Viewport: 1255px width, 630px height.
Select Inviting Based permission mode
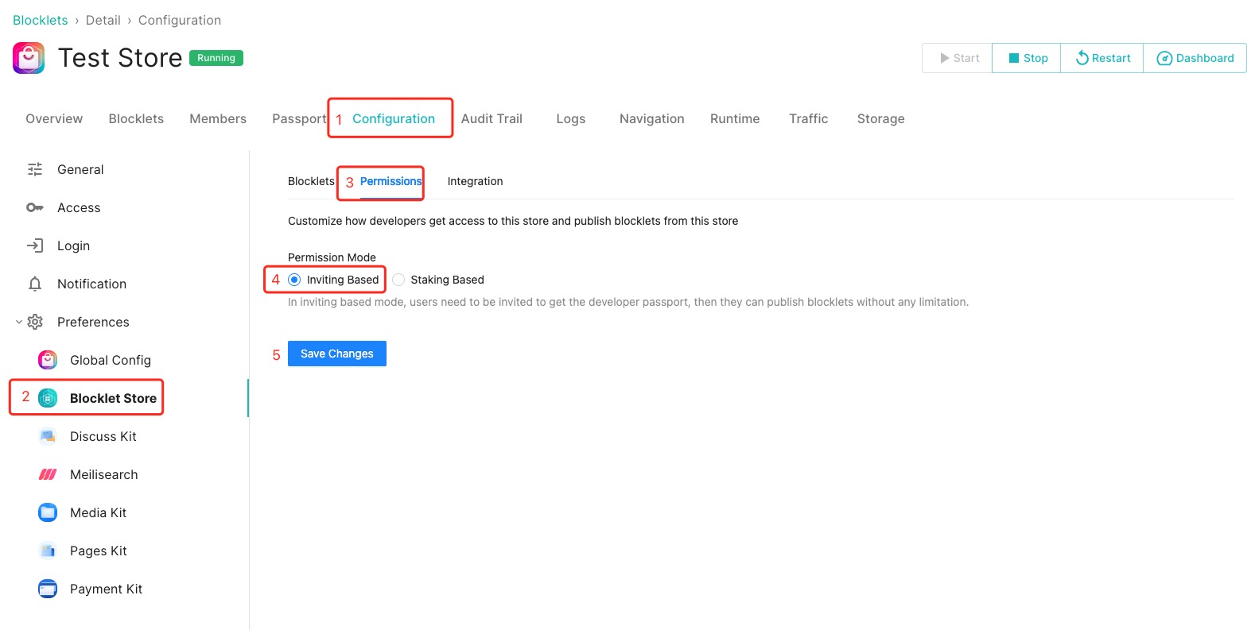pyautogui.click(x=294, y=280)
